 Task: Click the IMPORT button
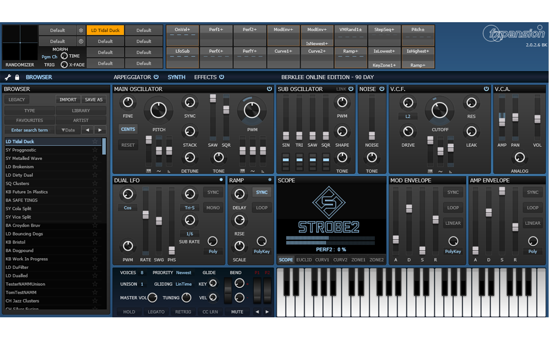click(x=68, y=100)
